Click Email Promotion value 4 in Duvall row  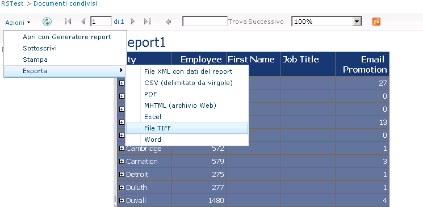point(385,200)
